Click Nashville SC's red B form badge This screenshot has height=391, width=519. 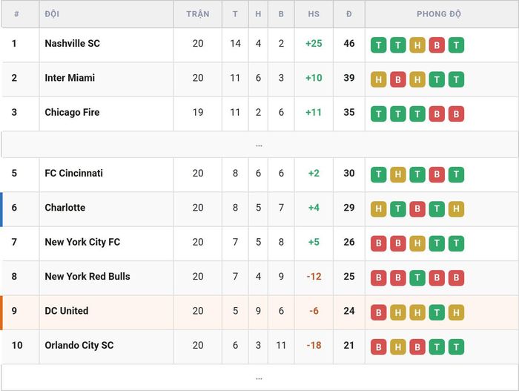[x=437, y=45]
